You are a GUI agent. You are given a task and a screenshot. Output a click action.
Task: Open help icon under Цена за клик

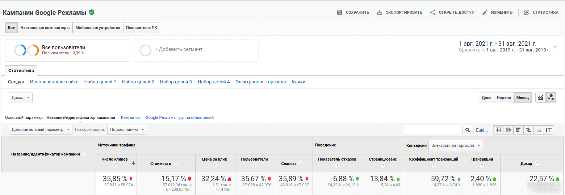pyautogui.click(x=214, y=166)
